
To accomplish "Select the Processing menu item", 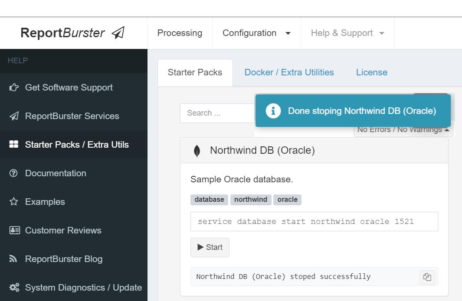I will pyautogui.click(x=180, y=33).
